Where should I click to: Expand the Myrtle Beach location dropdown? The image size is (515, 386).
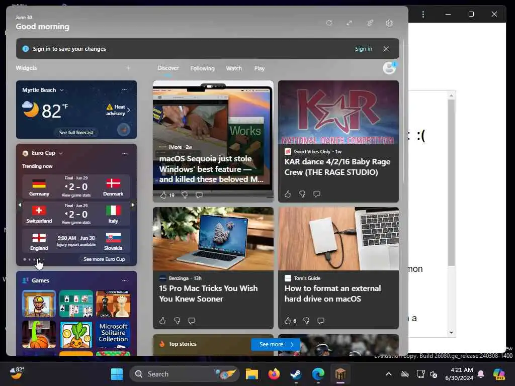[x=62, y=90]
